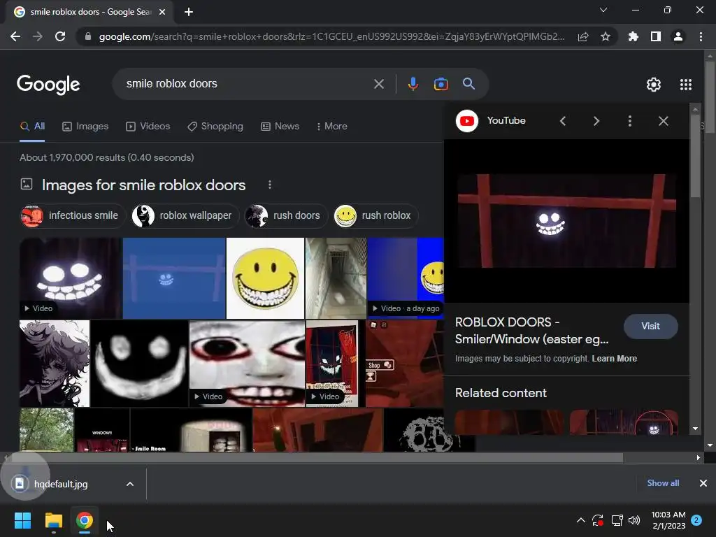Open Images for smile roblox doors heading

tap(144, 185)
